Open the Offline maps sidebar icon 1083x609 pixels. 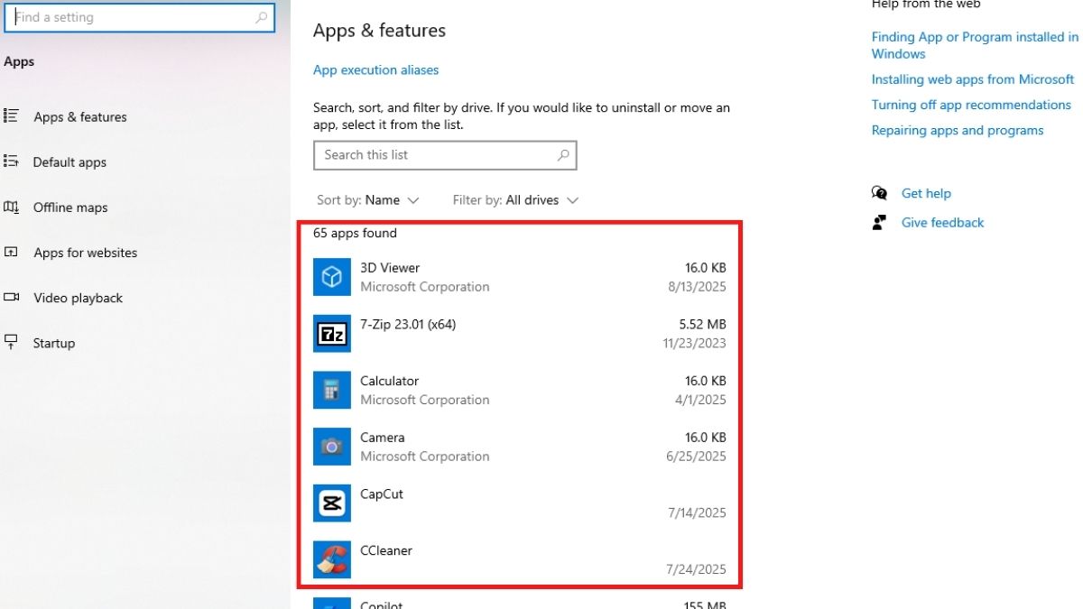coord(12,207)
